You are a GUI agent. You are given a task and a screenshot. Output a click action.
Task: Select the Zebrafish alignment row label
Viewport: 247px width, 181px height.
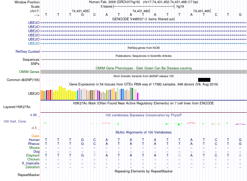coord(32,167)
